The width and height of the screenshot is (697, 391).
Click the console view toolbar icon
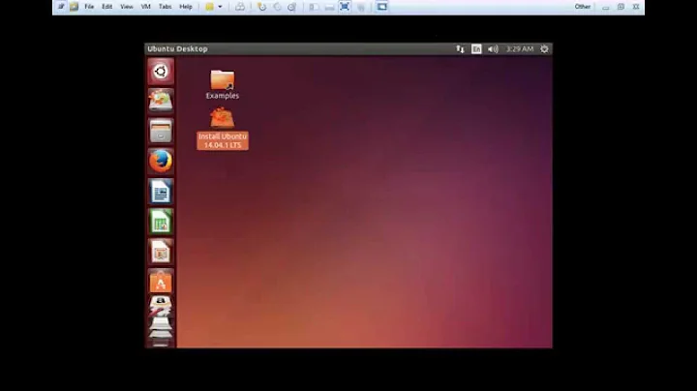pyautogui.click(x=381, y=7)
